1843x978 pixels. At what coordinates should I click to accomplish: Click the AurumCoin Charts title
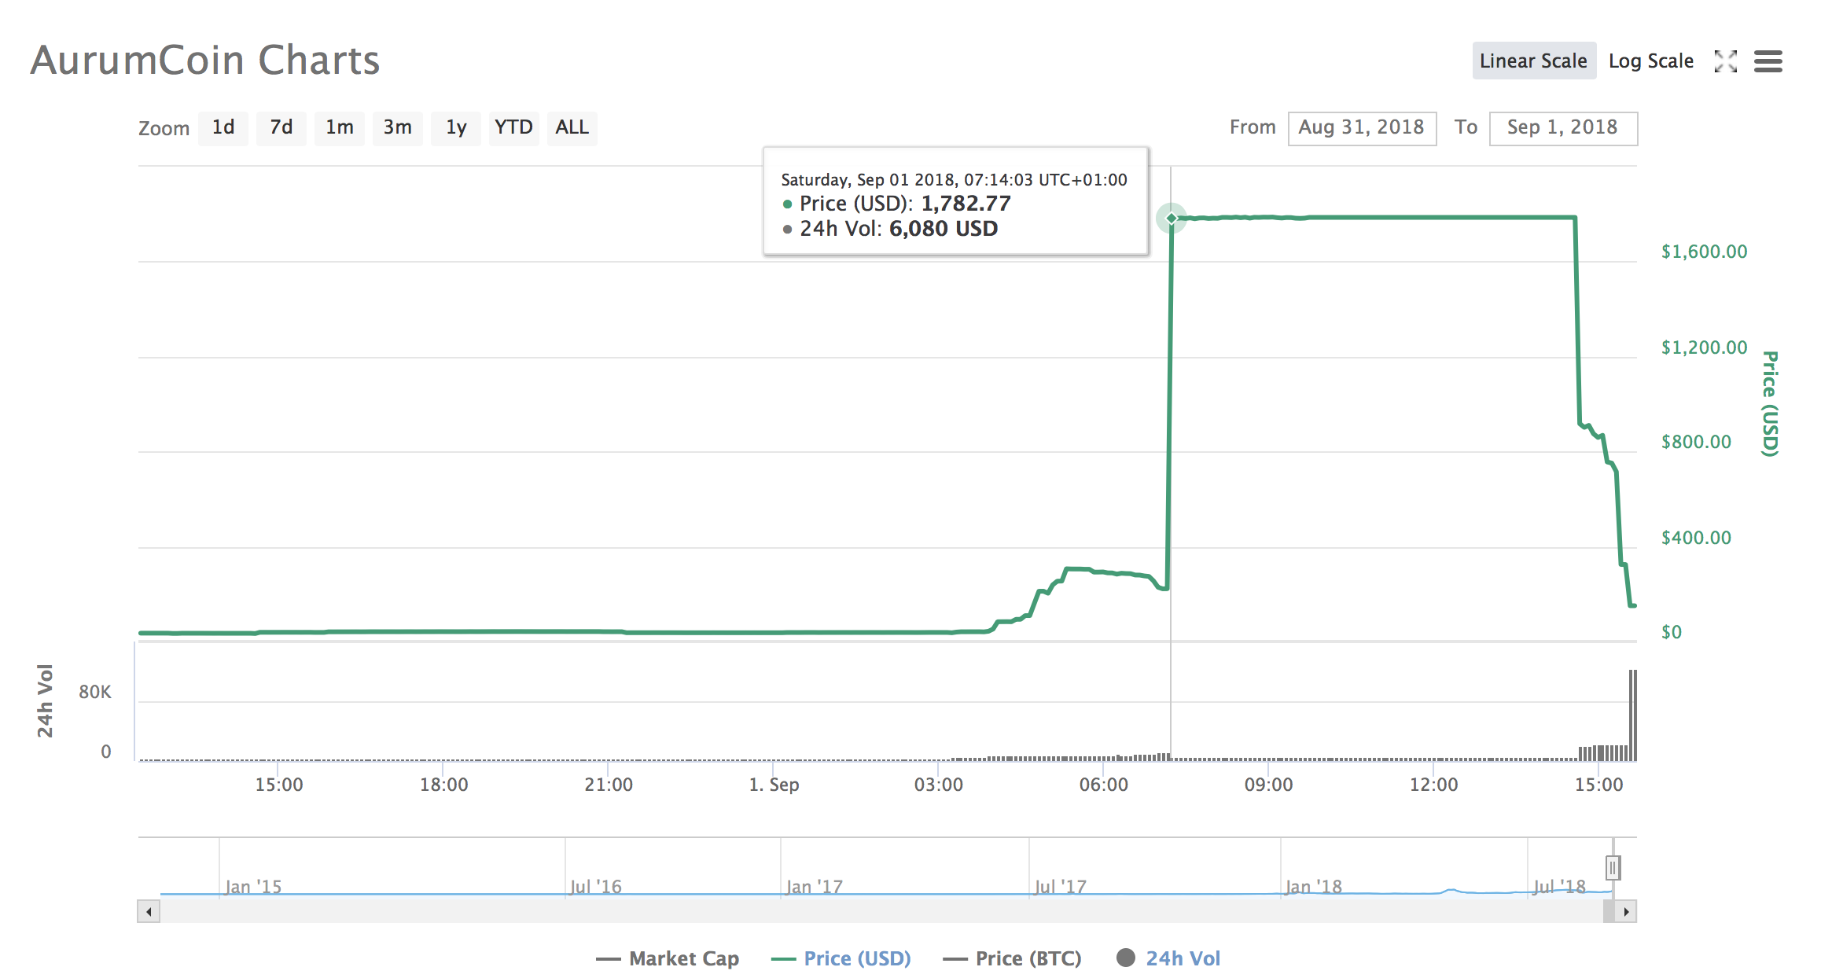[204, 61]
